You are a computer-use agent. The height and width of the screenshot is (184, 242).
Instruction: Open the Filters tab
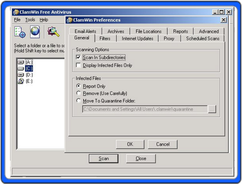click(x=105, y=38)
